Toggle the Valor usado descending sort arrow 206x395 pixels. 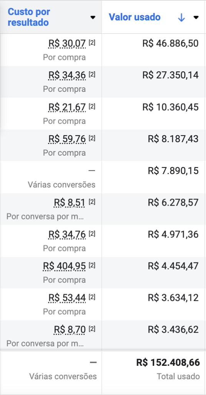(181, 17)
